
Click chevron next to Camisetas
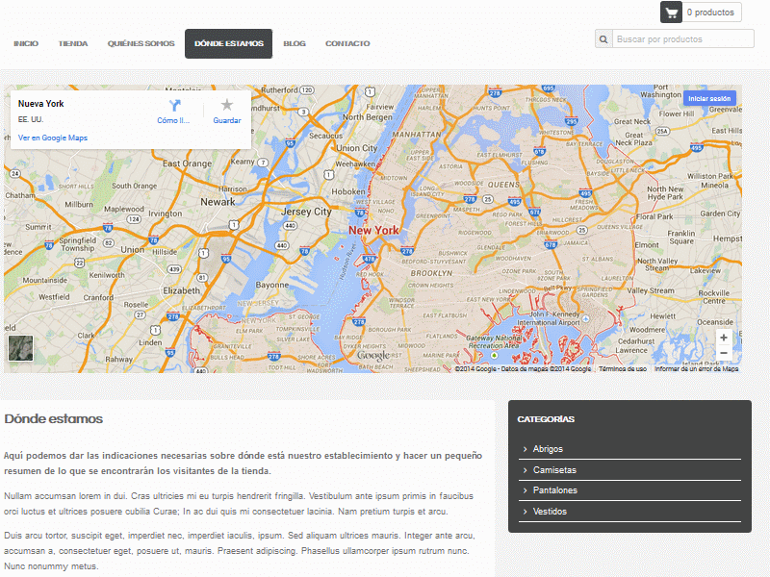(x=525, y=470)
